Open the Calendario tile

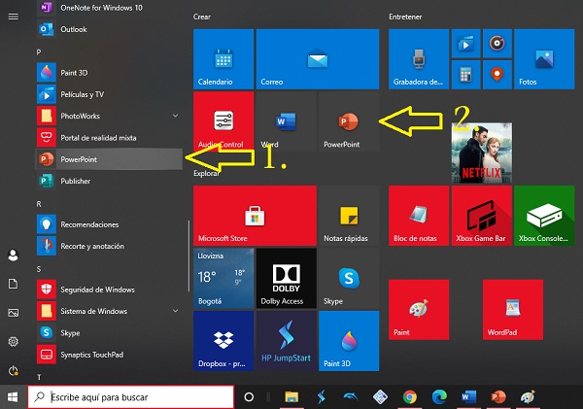pos(223,59)
